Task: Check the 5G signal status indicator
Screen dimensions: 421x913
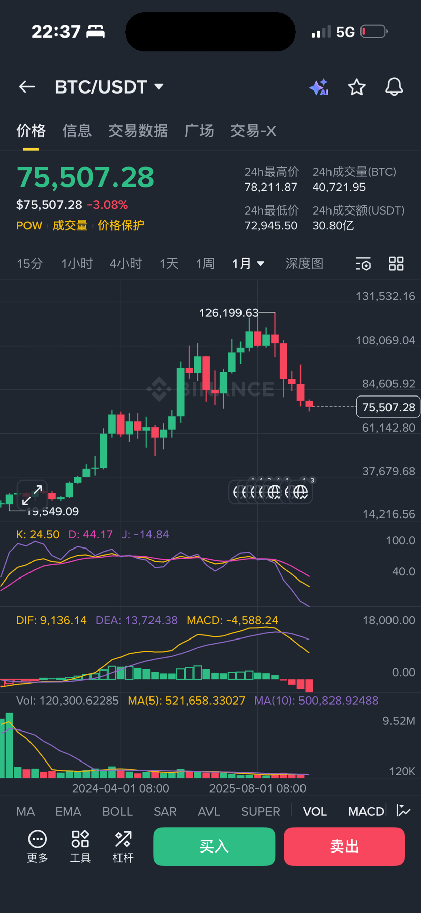Action: (x=345, y=32)
